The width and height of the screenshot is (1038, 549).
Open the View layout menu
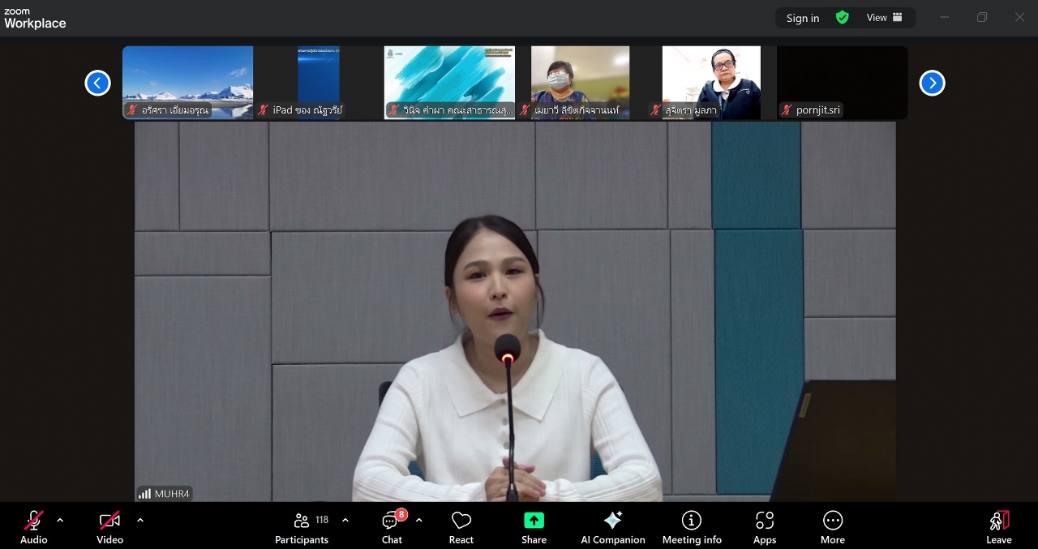click(884, 18)
